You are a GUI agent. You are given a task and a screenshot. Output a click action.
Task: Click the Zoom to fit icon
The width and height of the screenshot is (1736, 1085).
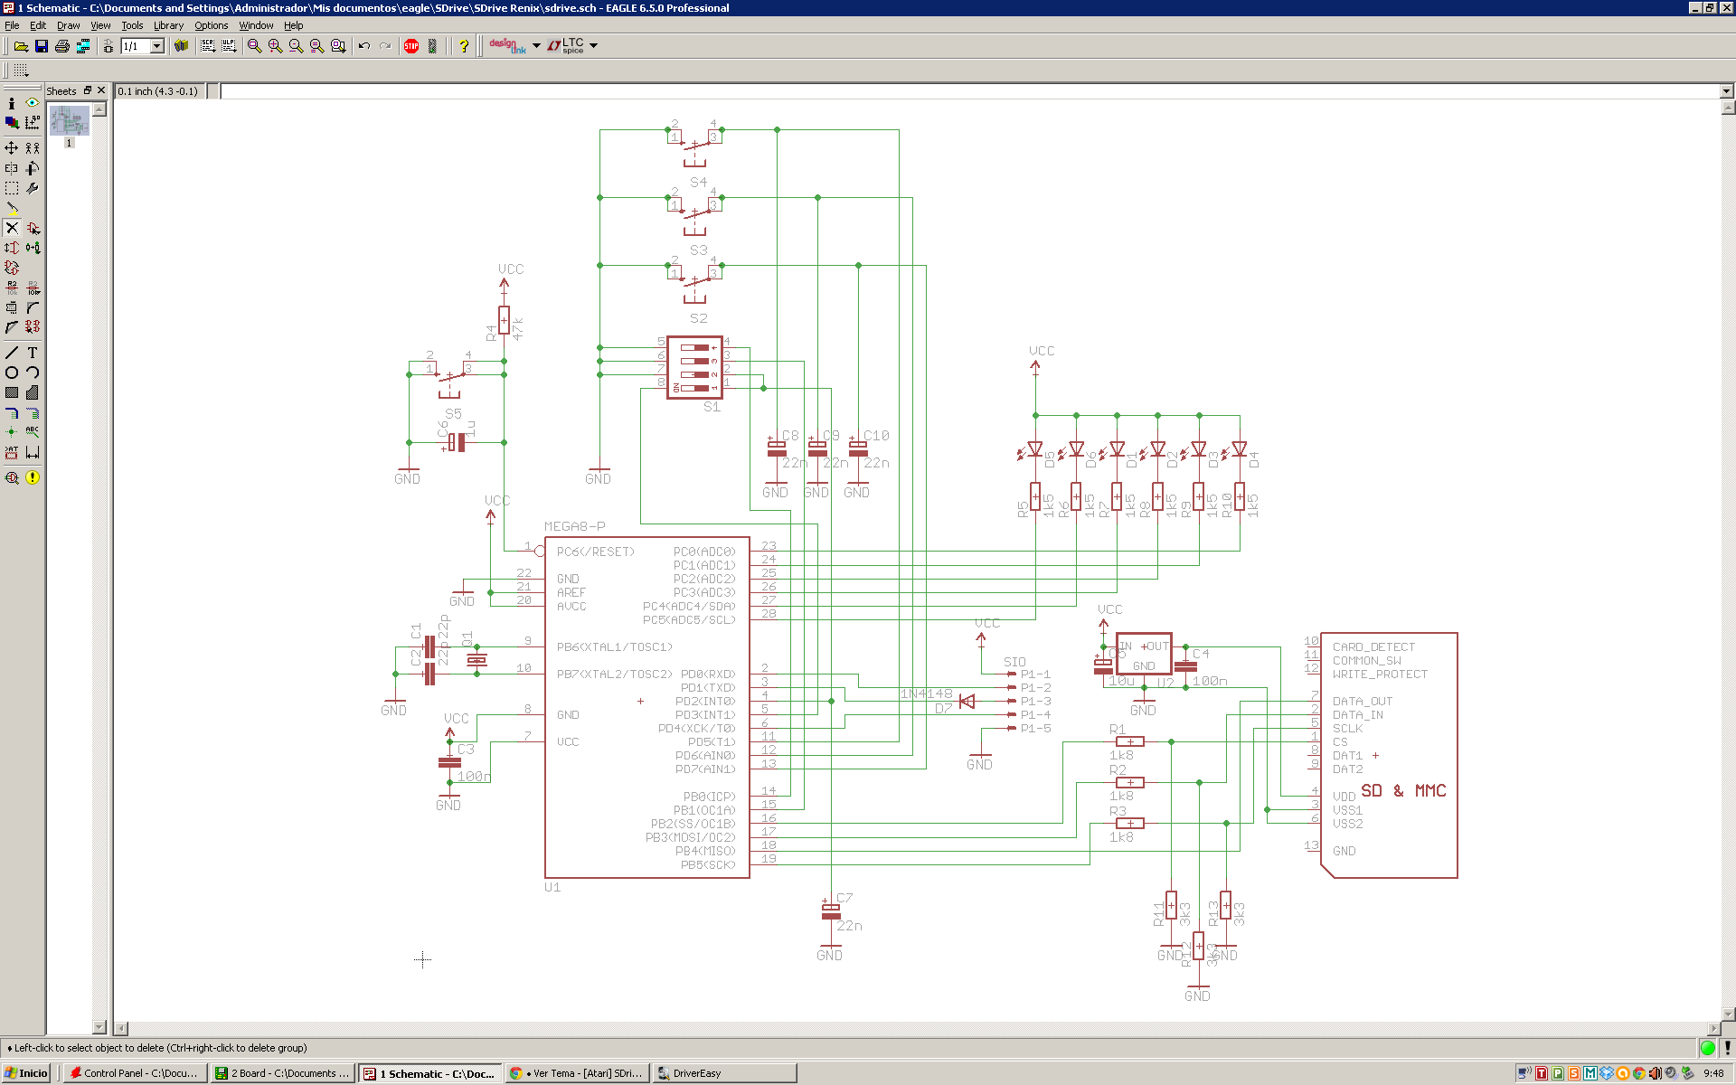(254, 46)
